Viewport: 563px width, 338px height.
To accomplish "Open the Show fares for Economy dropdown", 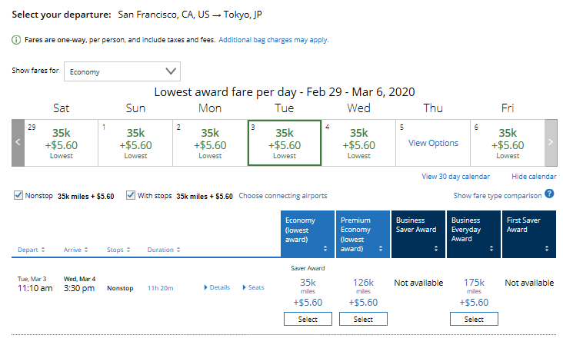I will [x=122, y=71].
